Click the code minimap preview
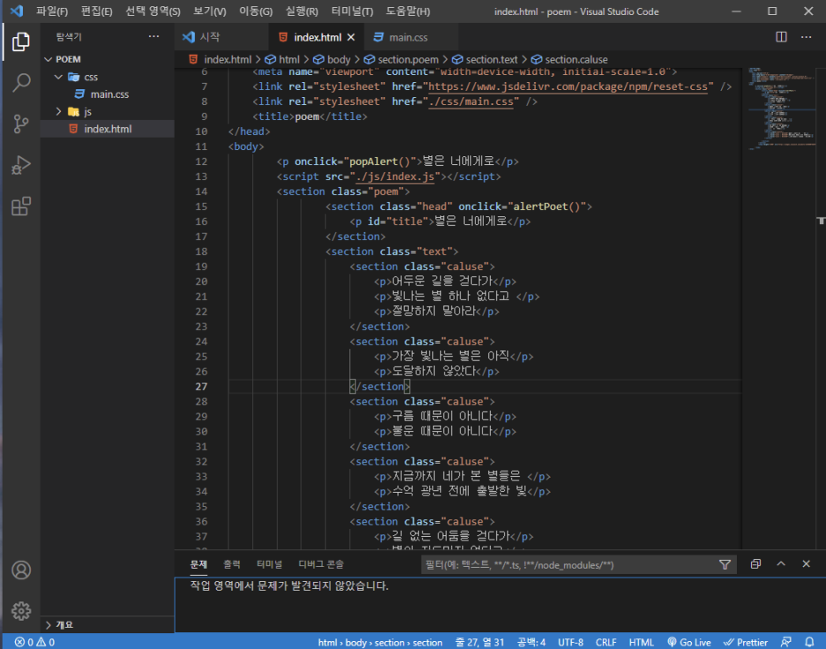 point(781,108)
